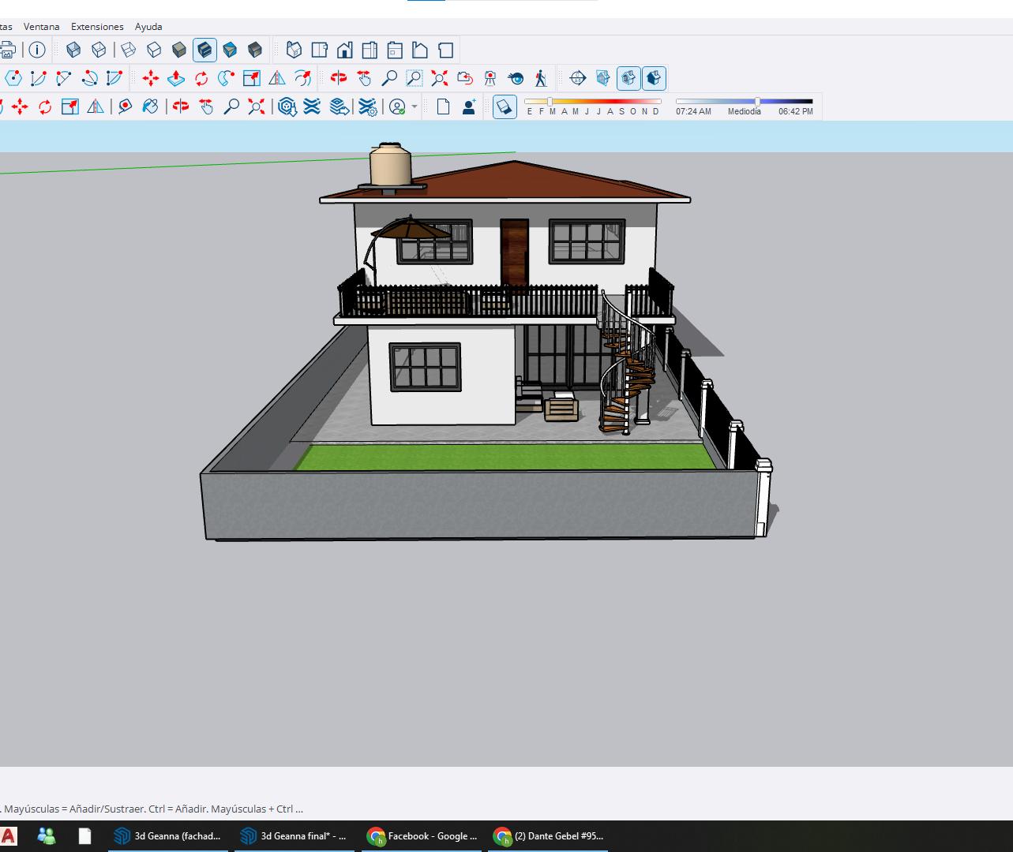Switch to the Isometric view

pyautogui.click(x=294, y=50)
